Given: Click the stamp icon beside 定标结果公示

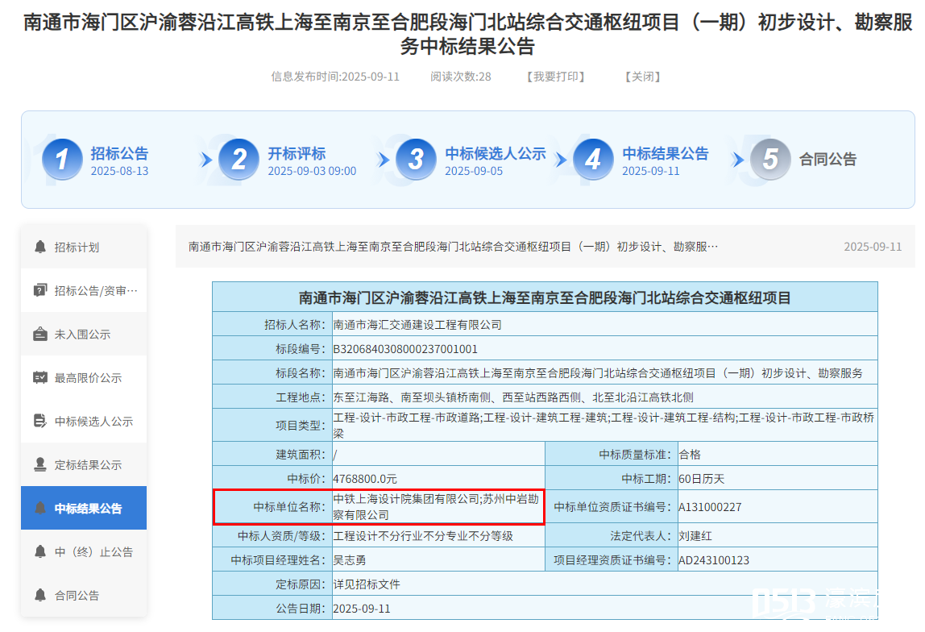Looking at the screenshot, I should pos(40,464).
